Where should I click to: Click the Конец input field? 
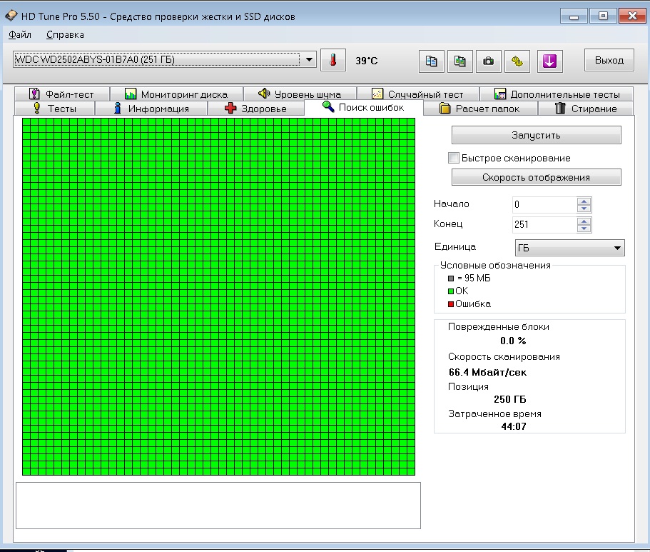[x=544, y=224]
